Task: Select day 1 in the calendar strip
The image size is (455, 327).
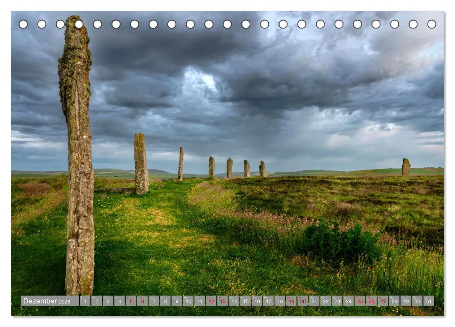Action: pyautogui.click(x=85, y=301)
